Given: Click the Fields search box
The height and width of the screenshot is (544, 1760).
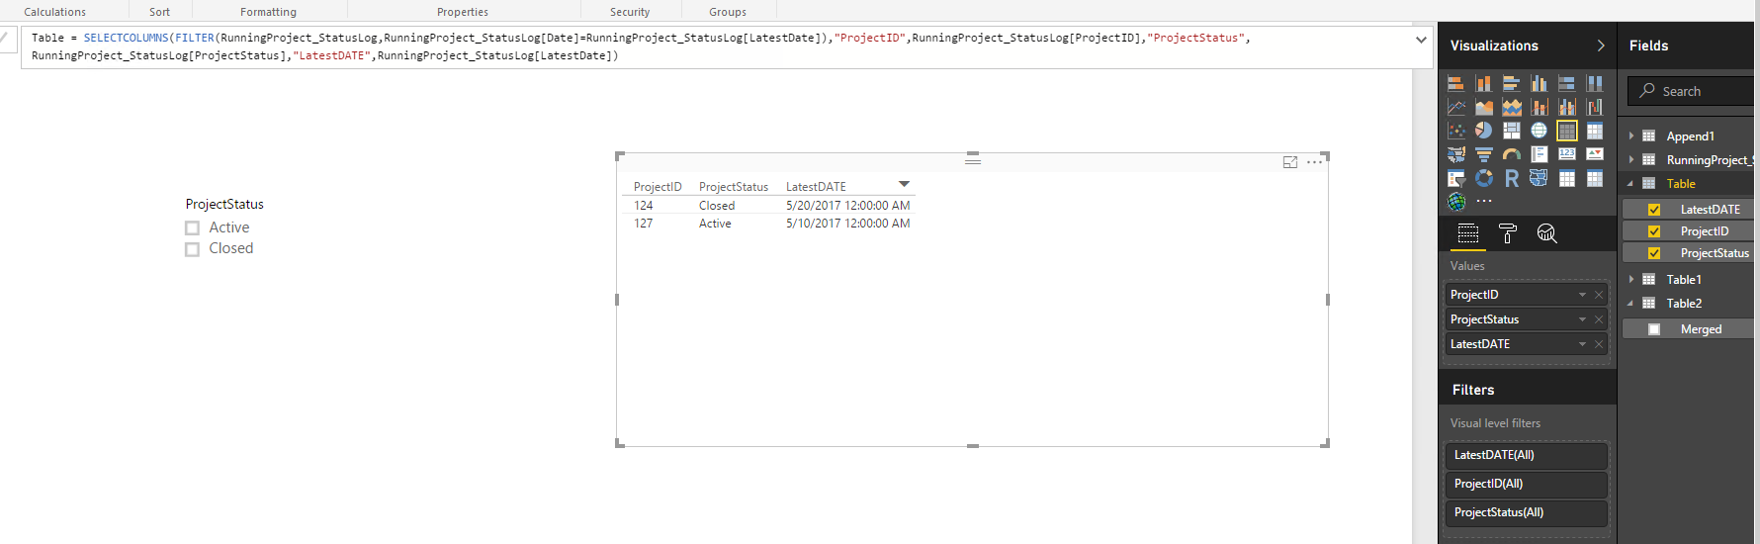Looking at the screenshot, I should [1691, 91].
